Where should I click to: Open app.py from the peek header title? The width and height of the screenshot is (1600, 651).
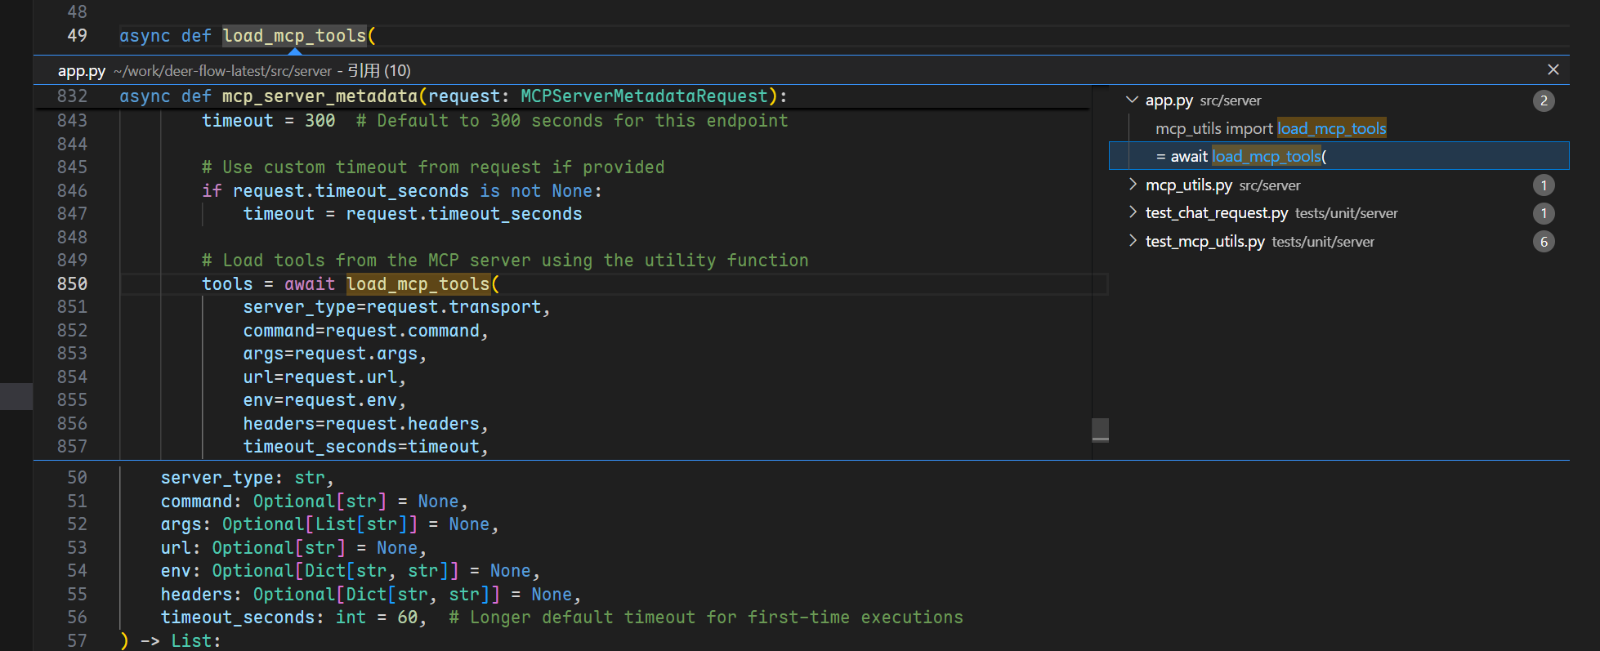(82, 71)
